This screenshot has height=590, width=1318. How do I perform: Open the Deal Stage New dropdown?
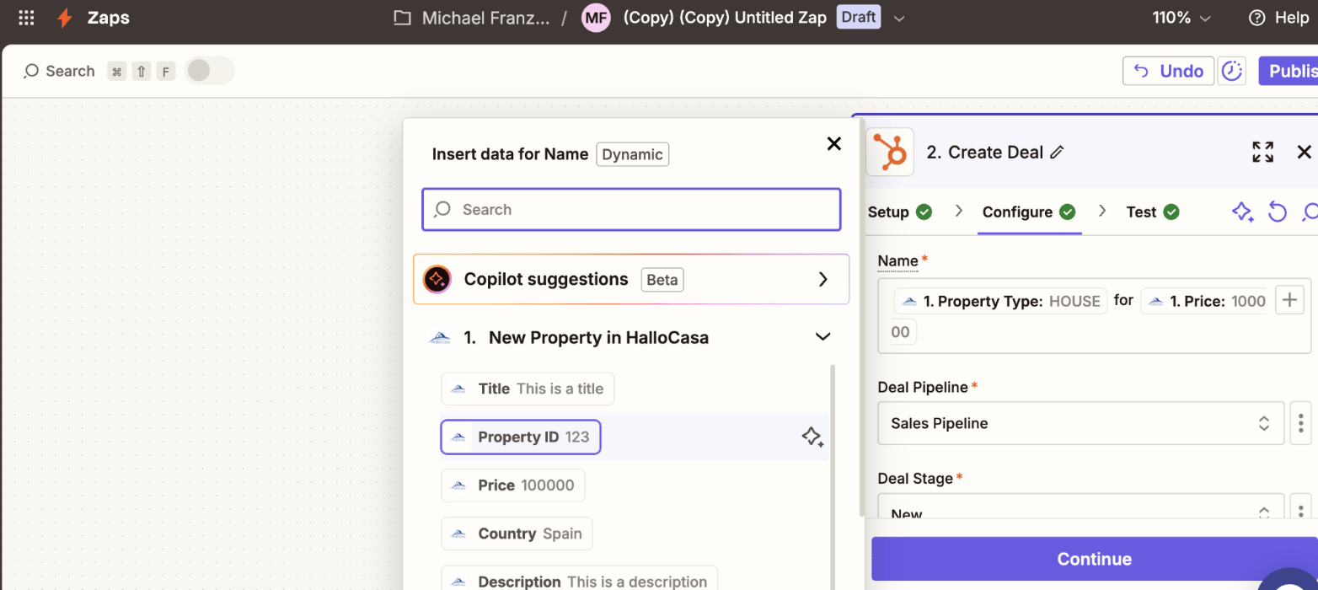[1081, 507]
